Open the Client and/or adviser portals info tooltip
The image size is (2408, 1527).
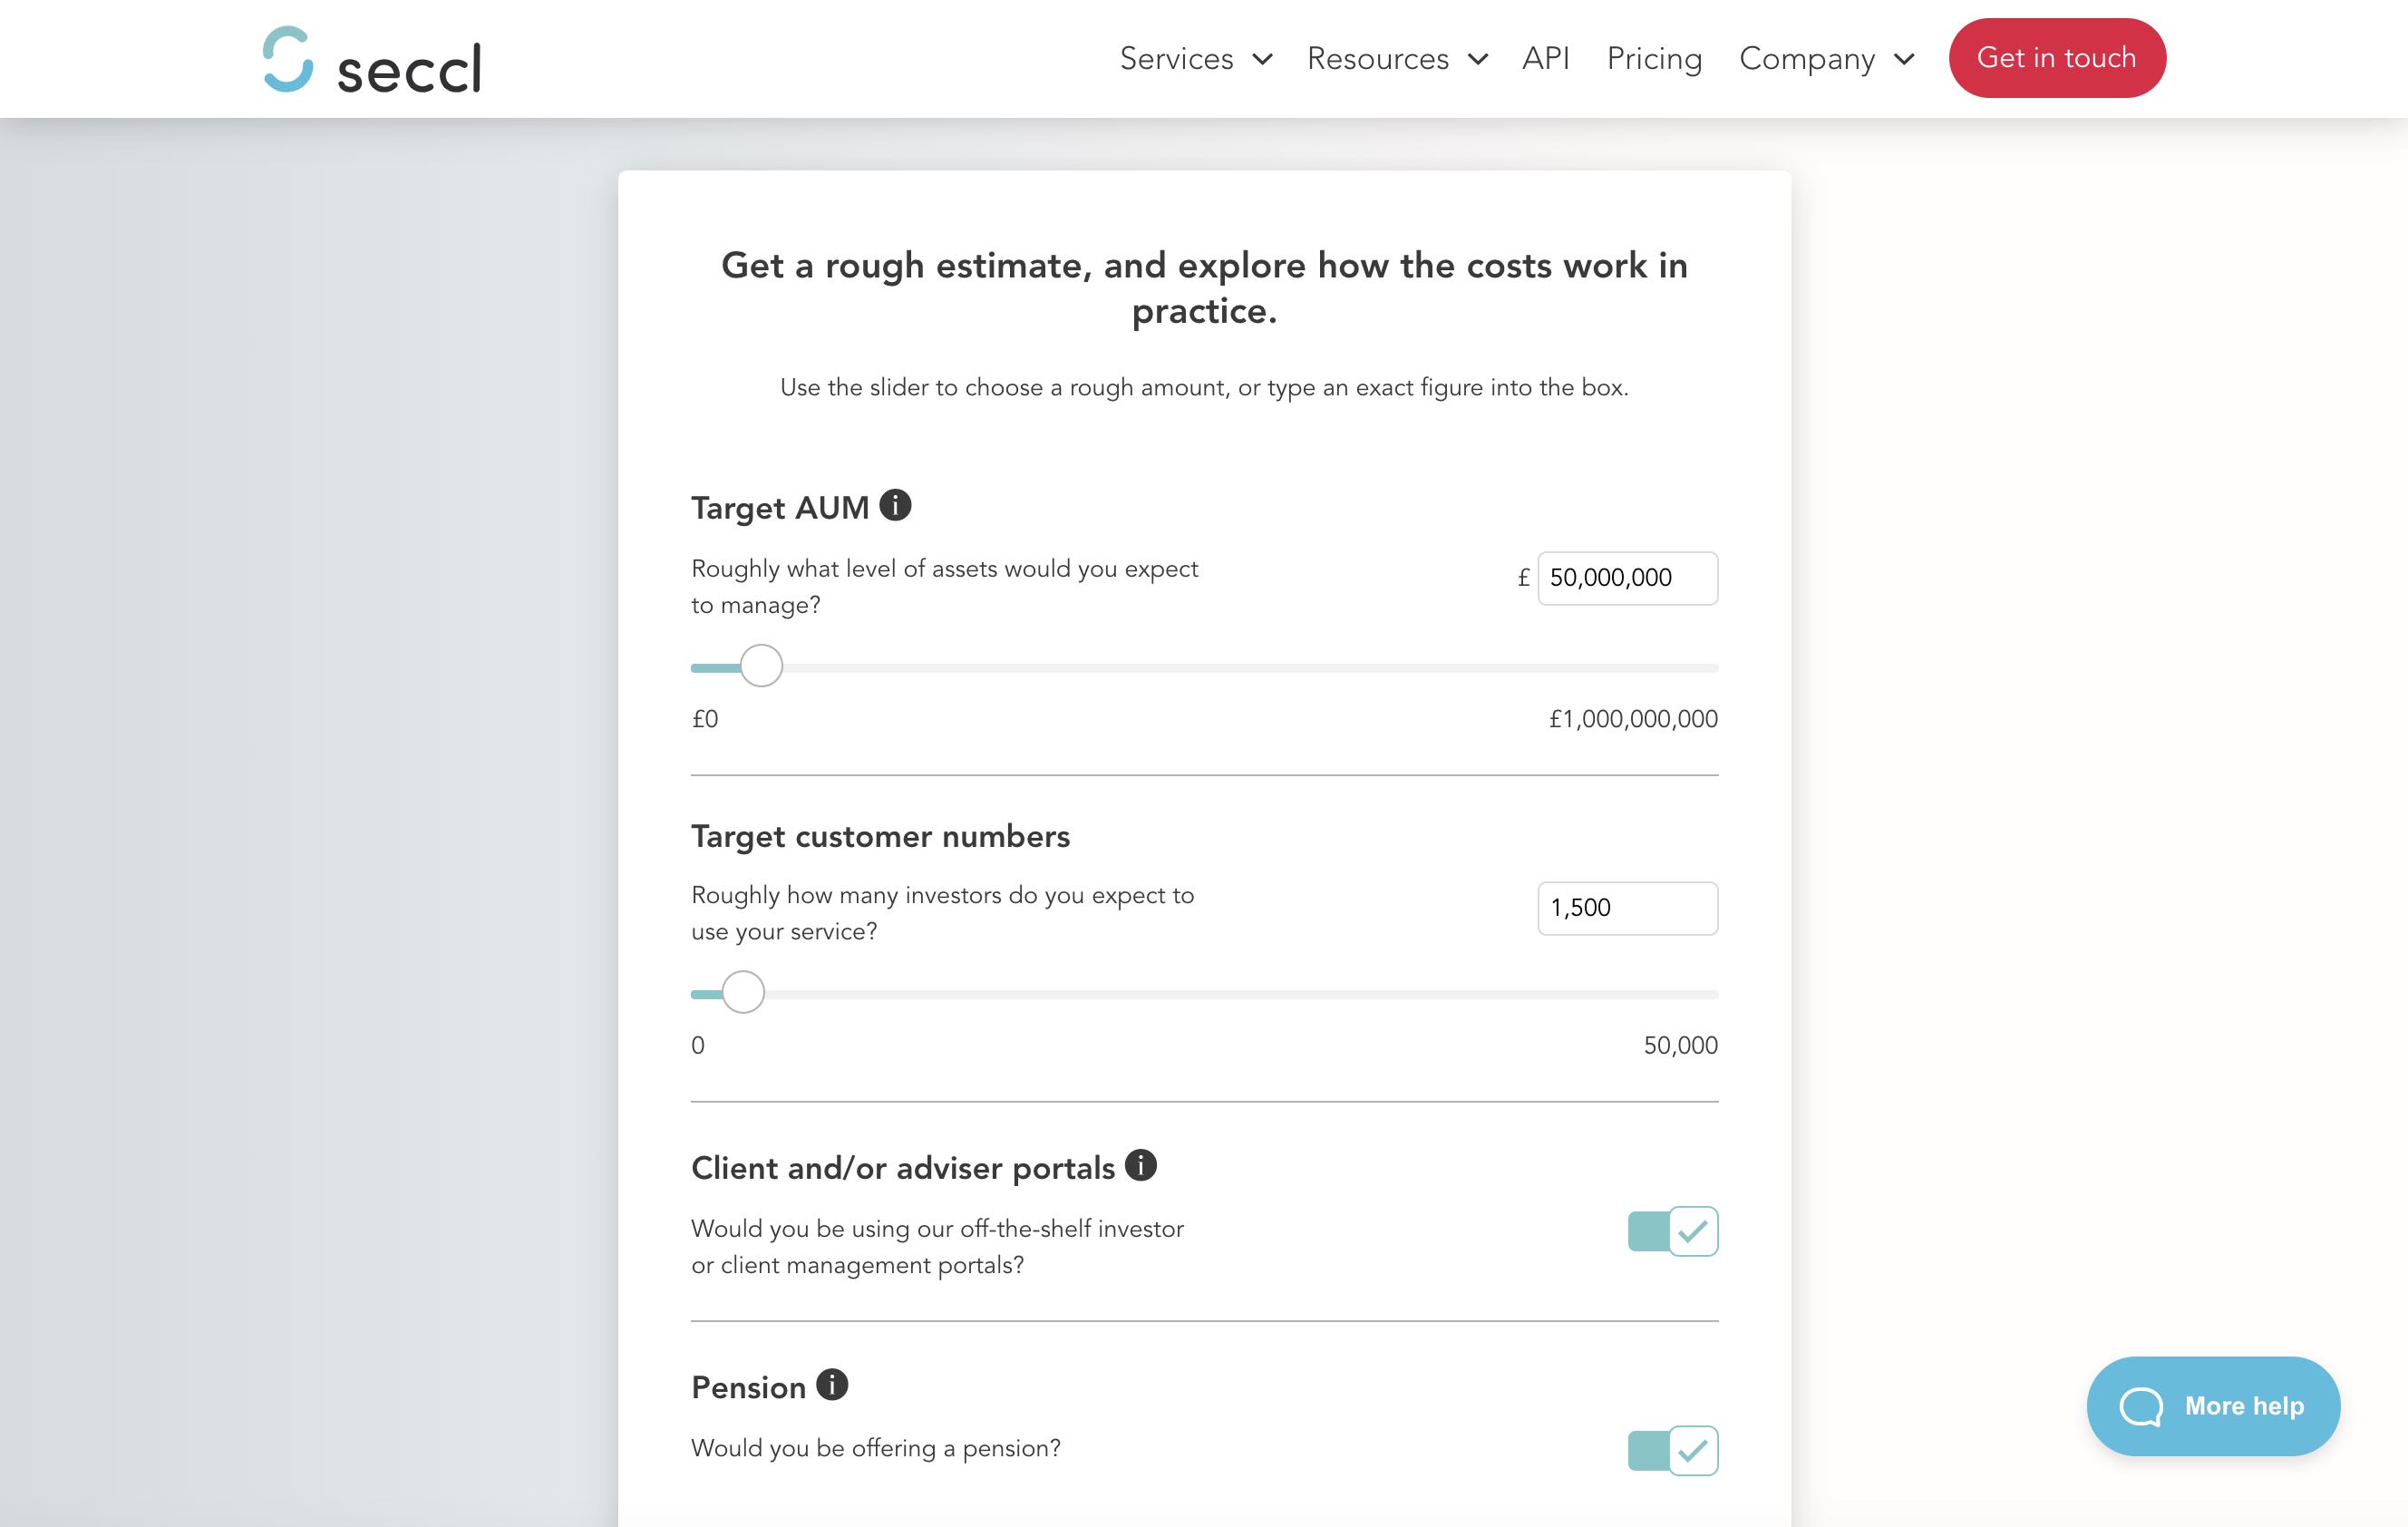coord(1141,1165)
